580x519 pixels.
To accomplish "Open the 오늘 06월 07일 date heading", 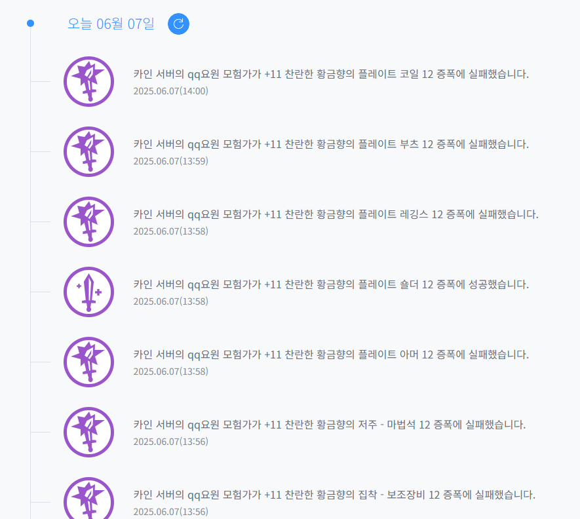I will [x=111, y=24].
